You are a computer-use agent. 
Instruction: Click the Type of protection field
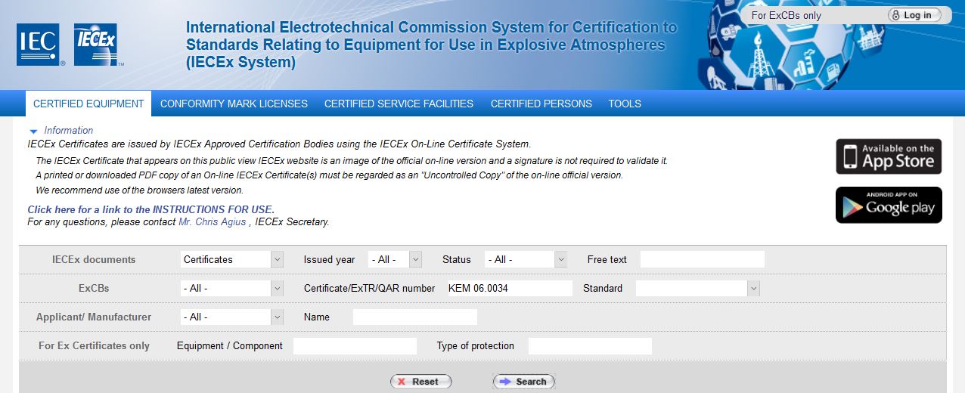click(x=590, y=345)
